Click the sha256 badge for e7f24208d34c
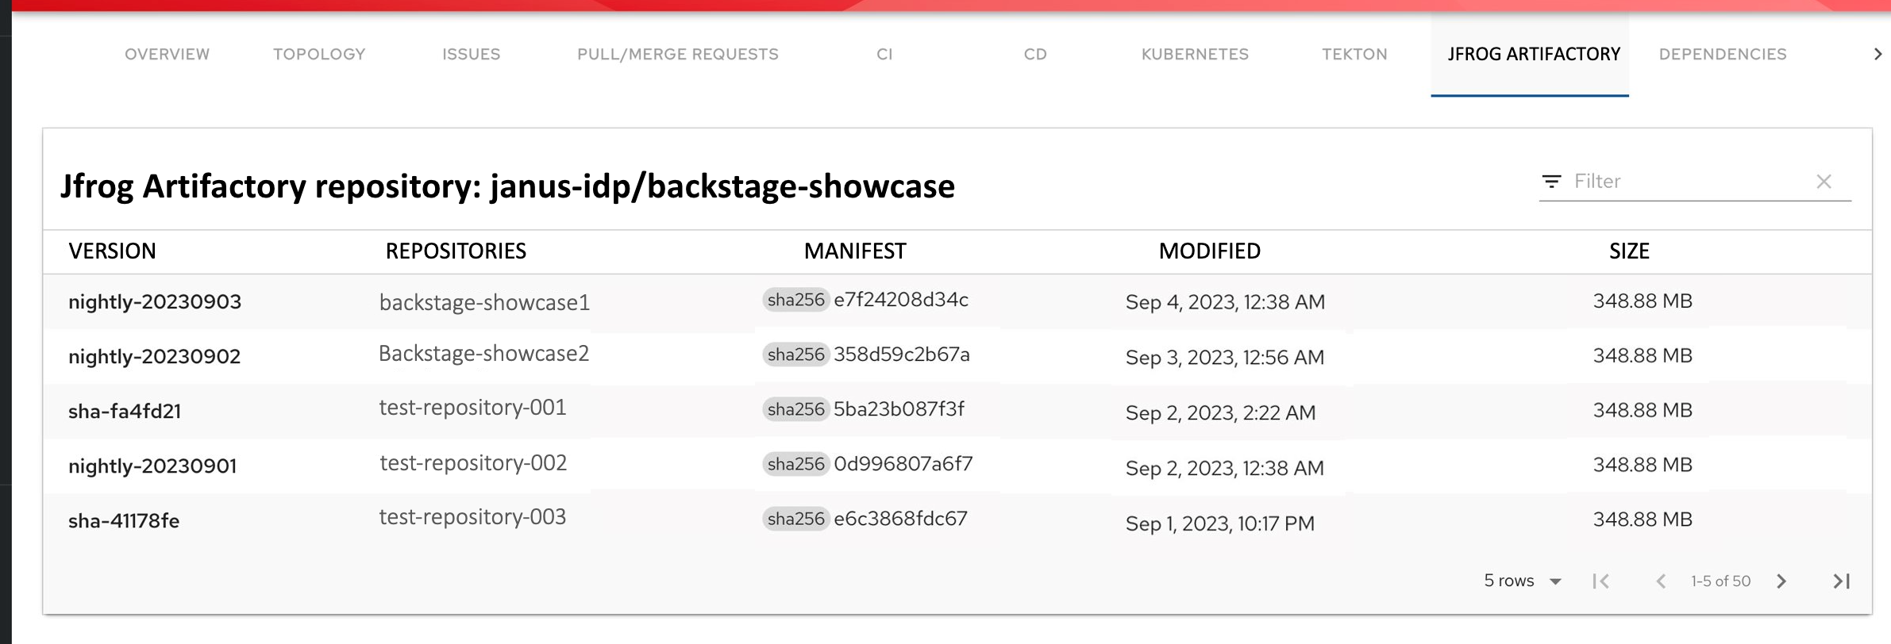 [795, 300]
